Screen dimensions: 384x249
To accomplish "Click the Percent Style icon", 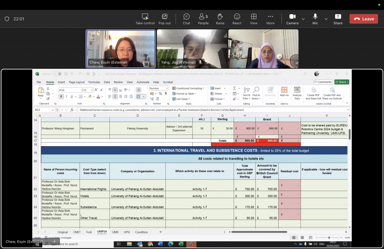I will coord(160,93).
